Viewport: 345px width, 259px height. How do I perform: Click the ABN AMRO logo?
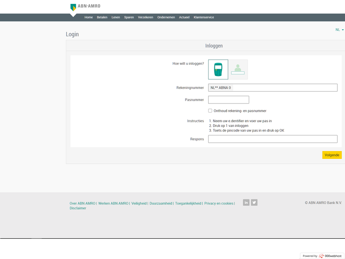(x=85, y=6)
